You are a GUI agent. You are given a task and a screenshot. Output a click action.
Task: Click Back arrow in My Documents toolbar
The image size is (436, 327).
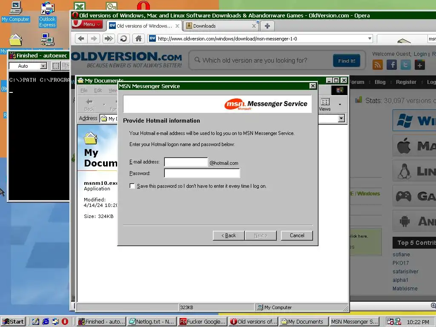pos(89,104)
